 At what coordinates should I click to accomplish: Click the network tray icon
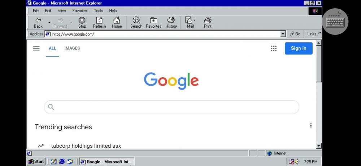tap(291, 162)
